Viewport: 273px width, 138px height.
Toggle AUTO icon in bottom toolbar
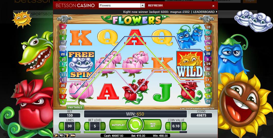pos(73,135)
